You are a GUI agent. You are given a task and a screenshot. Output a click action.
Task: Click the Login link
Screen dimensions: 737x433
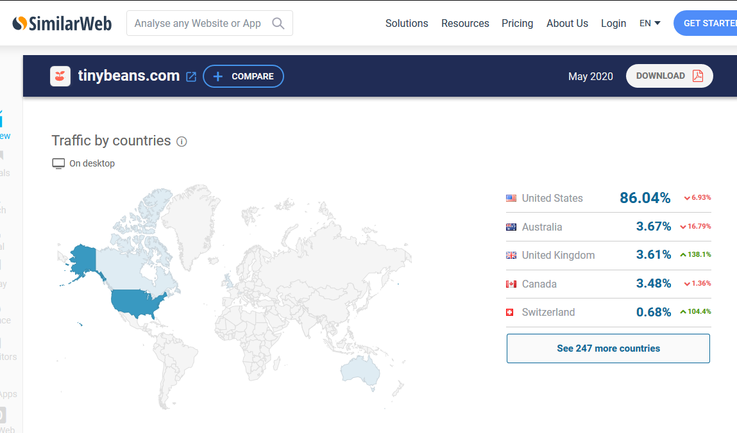click(613, 23)
